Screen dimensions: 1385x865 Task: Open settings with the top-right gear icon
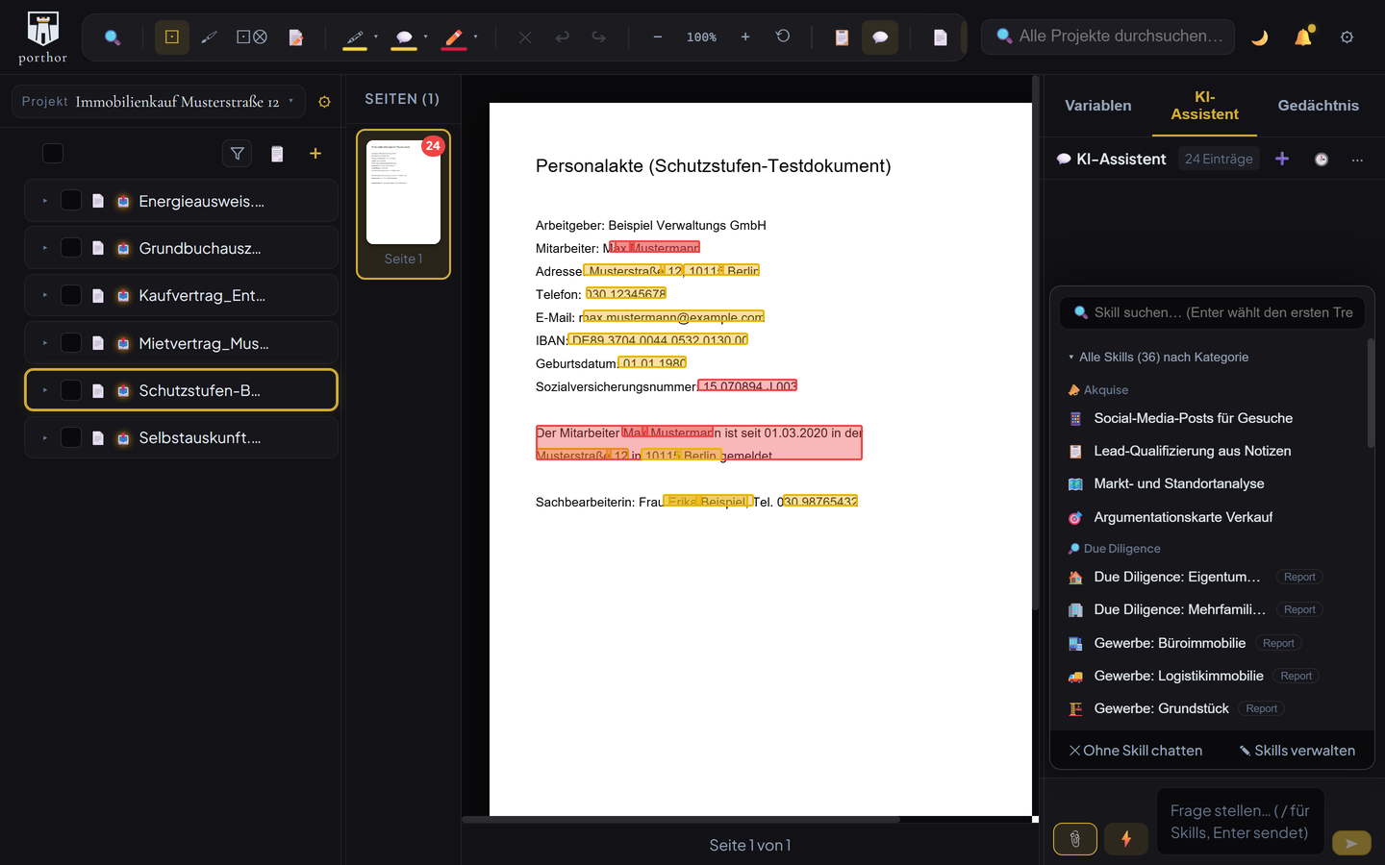click(1347, 37)
